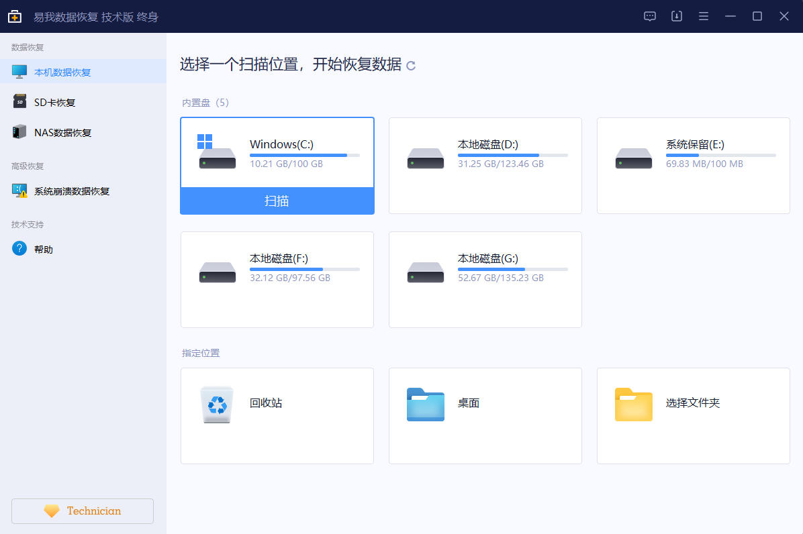This screenshot has width=803, height=534.
Task: Click the feedback chat icon in the title bar
Action: tap(649, 15)
